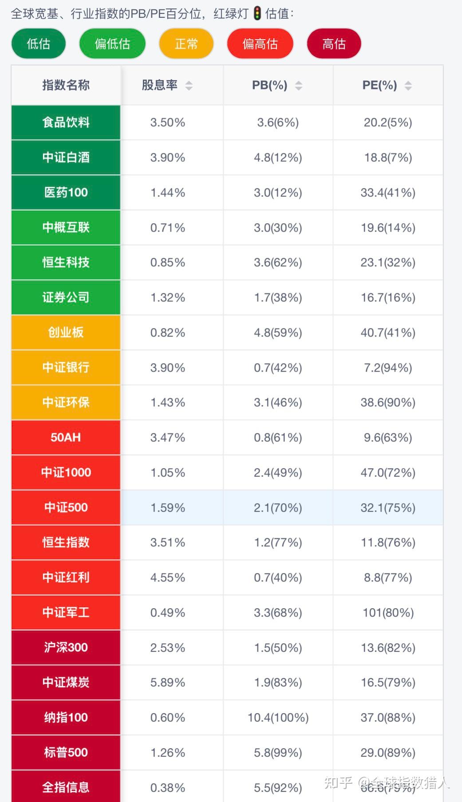This screenshot has height=802, width=462.
Task: Switch to the 指数名称 column header
Action: pos(66,85)
